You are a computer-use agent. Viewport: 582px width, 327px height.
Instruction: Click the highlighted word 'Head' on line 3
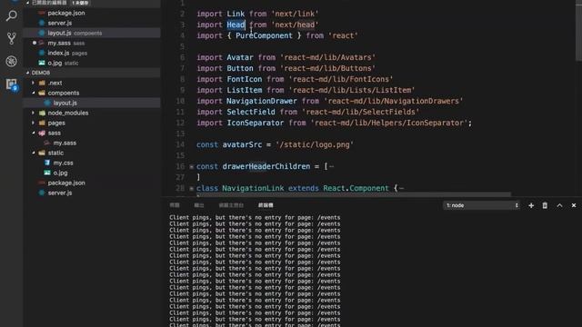click(236, 25)
